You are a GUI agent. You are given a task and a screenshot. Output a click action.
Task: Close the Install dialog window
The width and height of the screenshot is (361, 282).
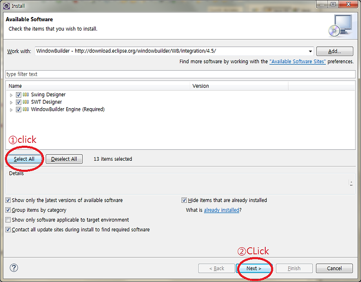pyautogui.click(x=348, y=4)
